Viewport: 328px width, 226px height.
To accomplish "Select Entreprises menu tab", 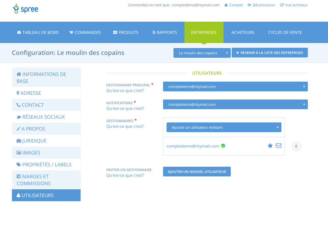I will [204, 32].
